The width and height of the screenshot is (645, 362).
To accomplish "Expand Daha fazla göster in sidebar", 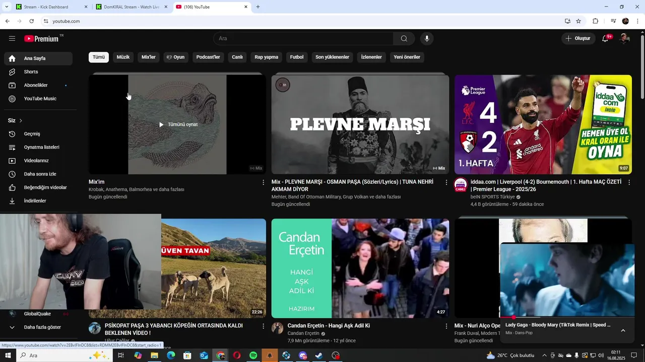I will pyautogui.click(x=38, y=327).
